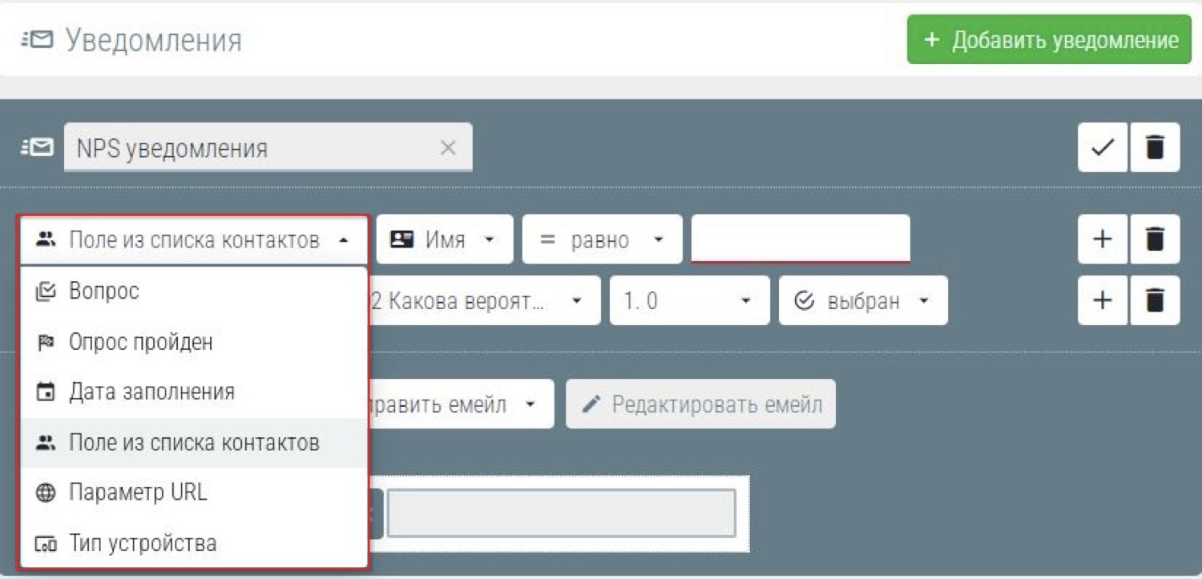Select "Вопрос" from the dropdown list
The image size is (1202, 579).
[104, 292]
